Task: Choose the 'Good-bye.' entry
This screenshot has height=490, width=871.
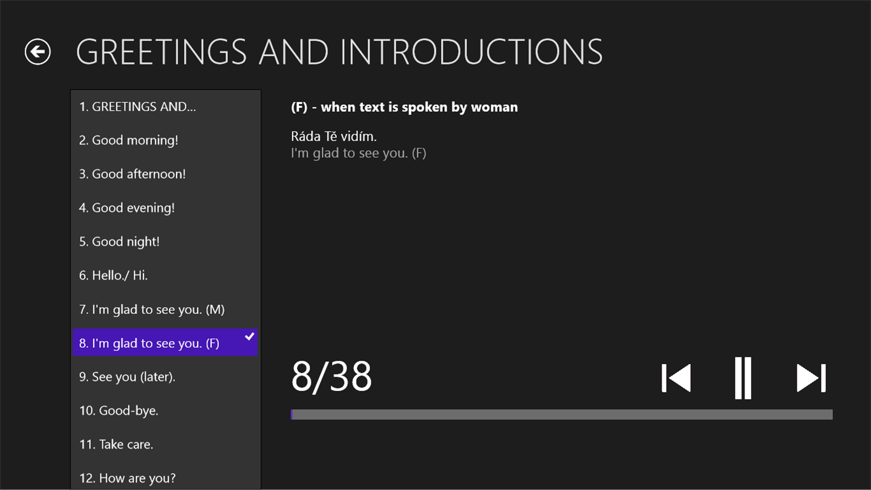Action: (x=119, y=411)
